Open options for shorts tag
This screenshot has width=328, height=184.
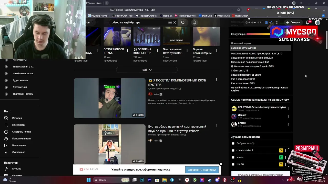pyautogui.click(x=285, y=157)
